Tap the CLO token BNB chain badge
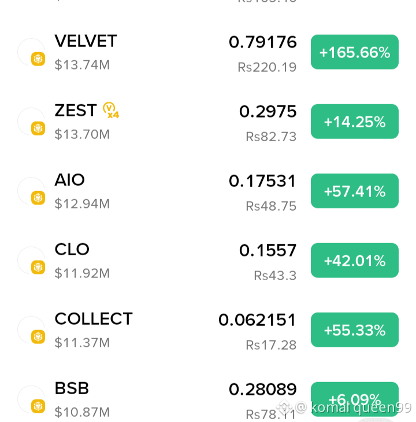This screenshot has height=422, width=416. pyautogui.click(x=38, y=267)
